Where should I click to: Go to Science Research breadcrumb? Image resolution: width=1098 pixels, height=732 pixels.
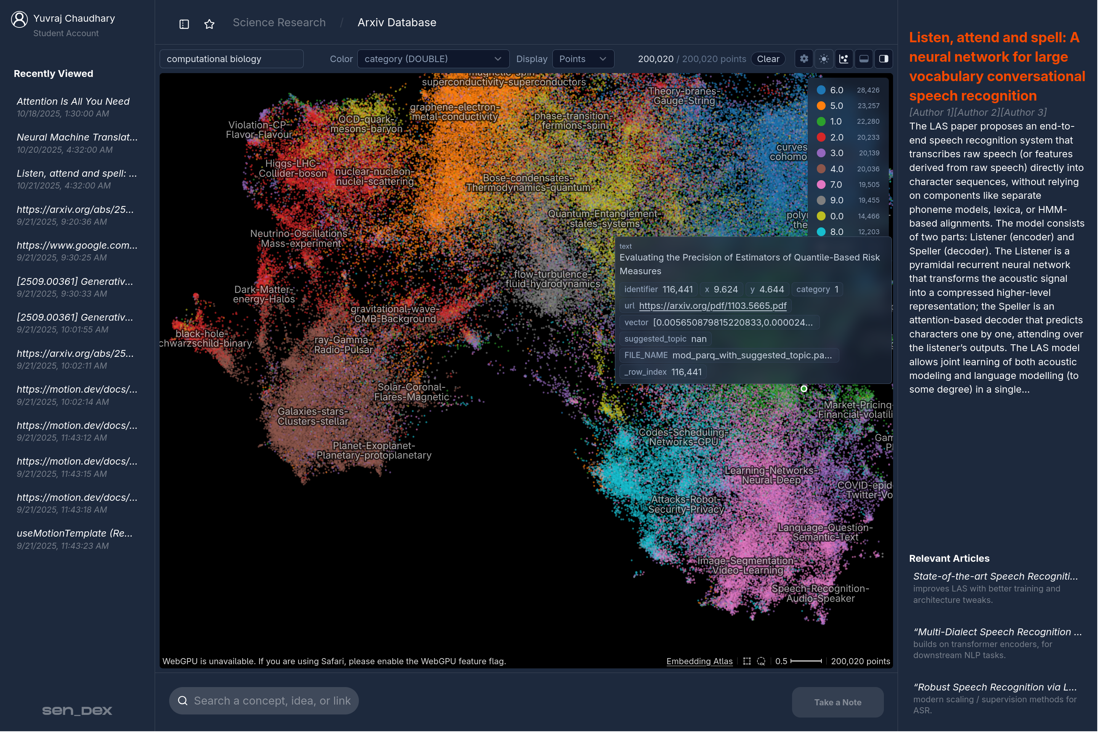coord(279,22)
